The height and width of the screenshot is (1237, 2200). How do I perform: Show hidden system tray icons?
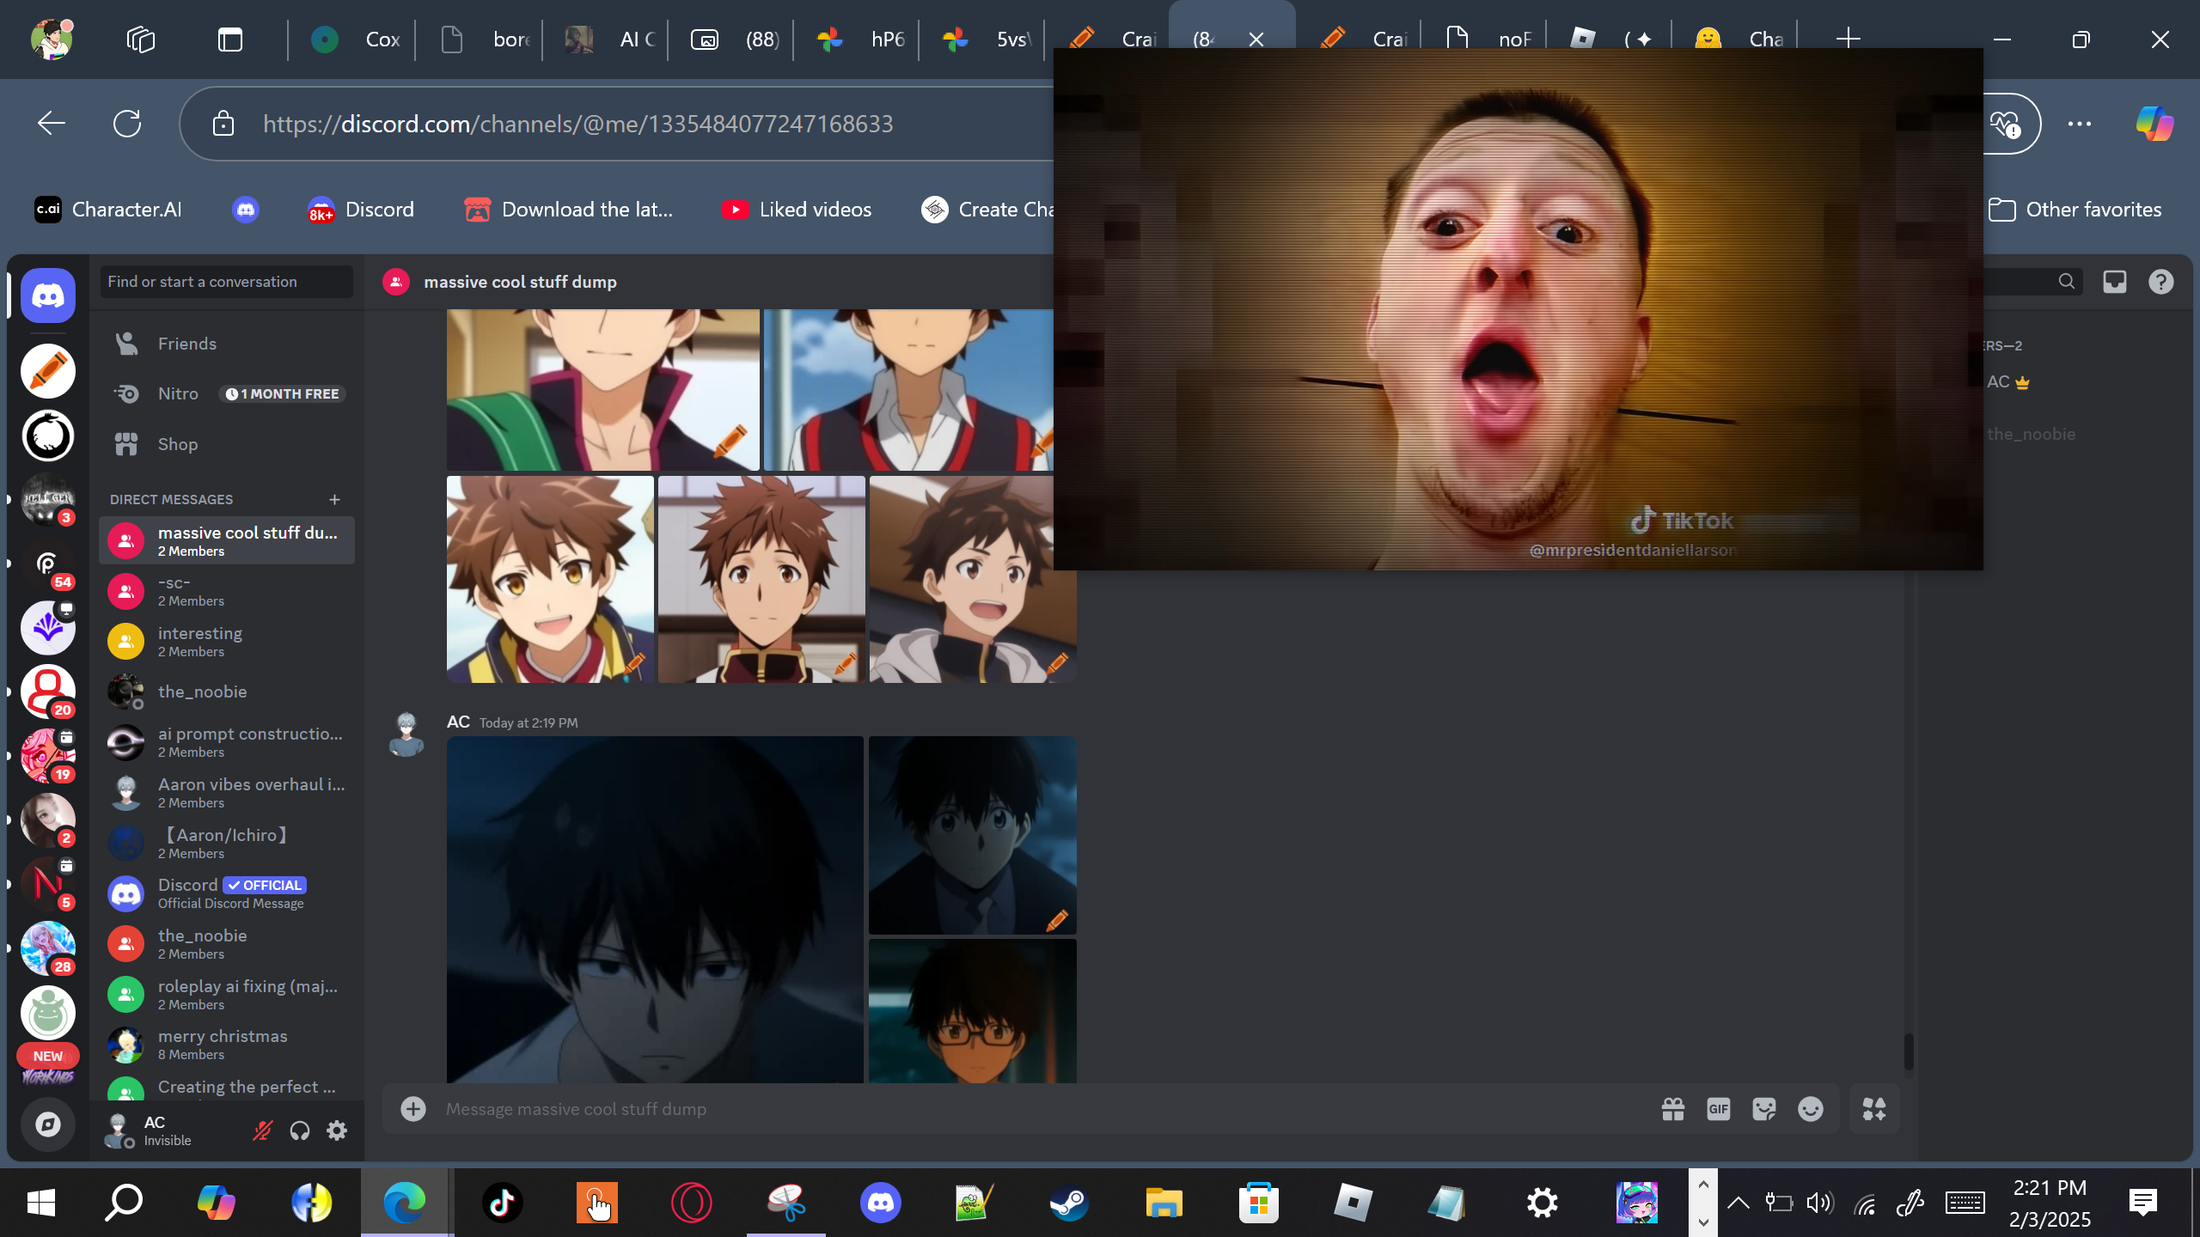click(x=1738, y=1203)
